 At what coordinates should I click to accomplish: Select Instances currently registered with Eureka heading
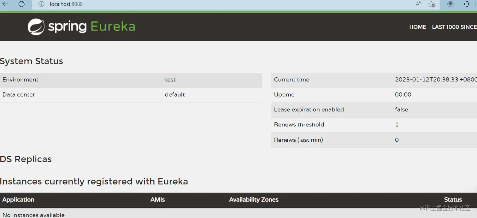pos(94,182)
